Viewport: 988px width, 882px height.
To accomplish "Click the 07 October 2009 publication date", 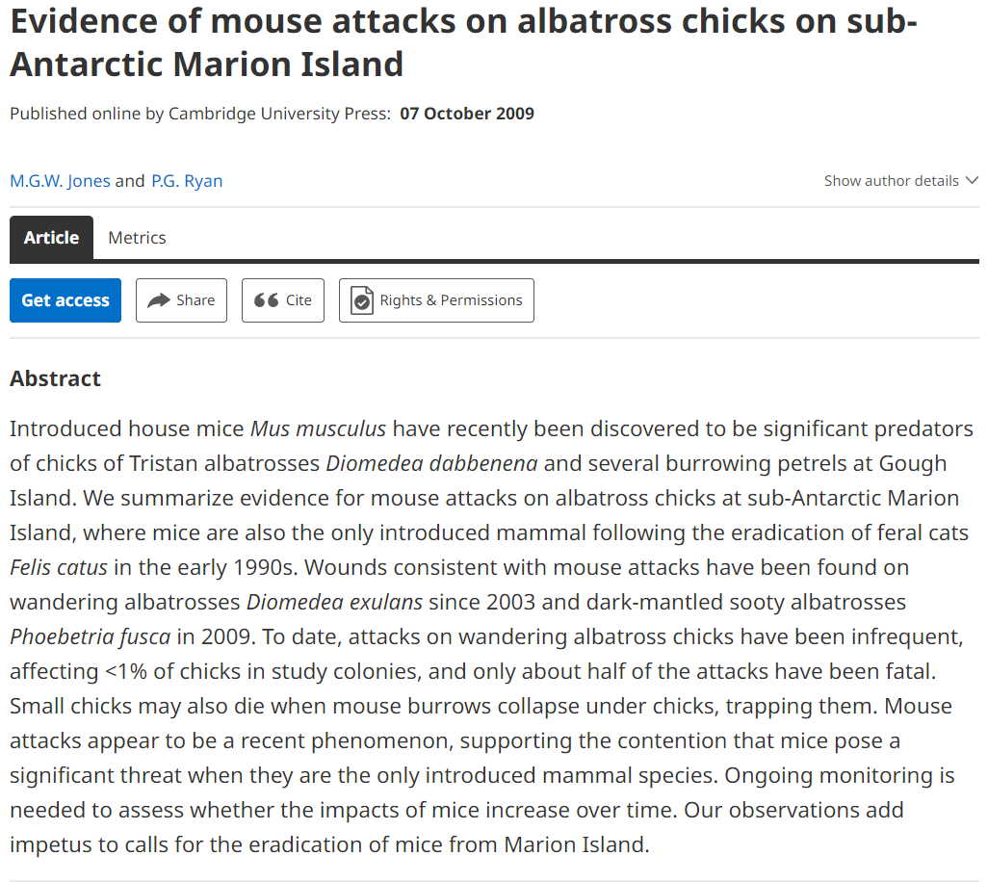I will [467, 114].
